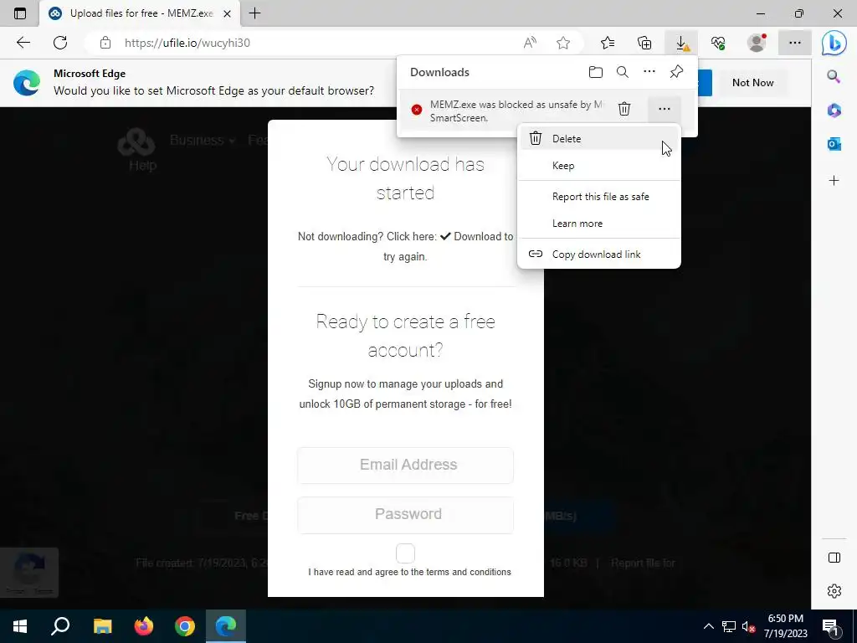Select Copy download link
Image resolution: width=857 pixels, height=643 pixels.
[x=598, y=255]
